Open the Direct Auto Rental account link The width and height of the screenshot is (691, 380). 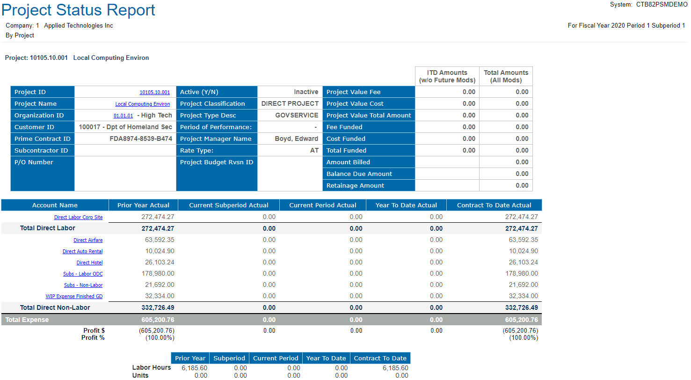click(82, 251)
